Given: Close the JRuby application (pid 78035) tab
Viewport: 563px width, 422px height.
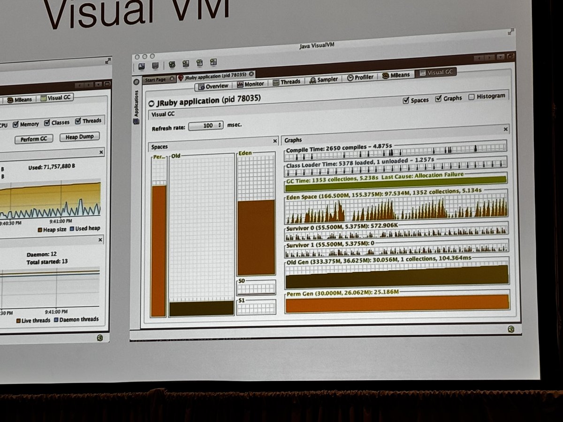Looking at the screenshot, I should coord(251,74).
